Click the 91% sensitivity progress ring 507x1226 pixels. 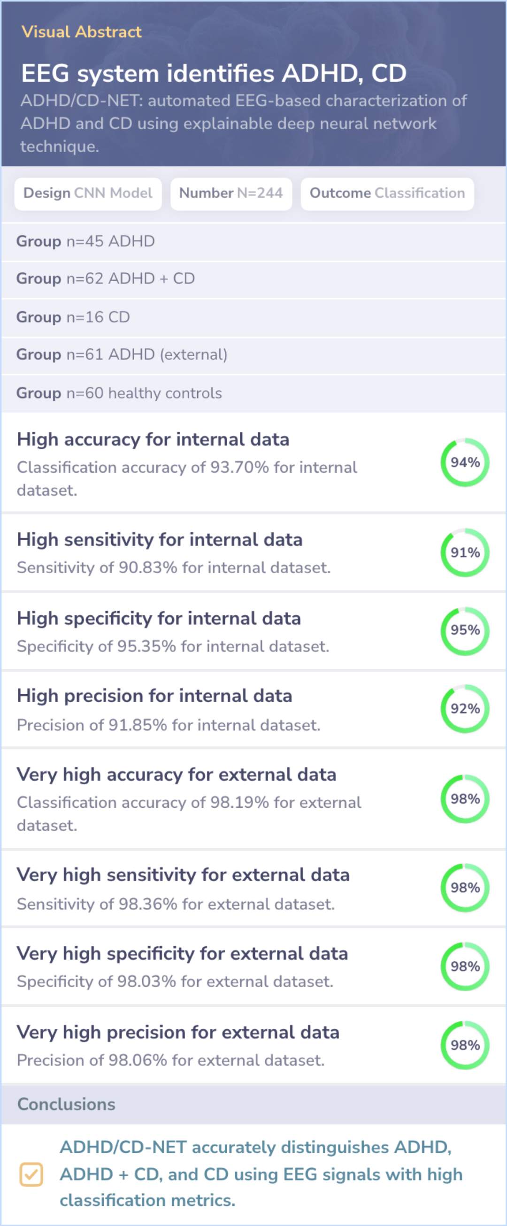click(465, 552)
